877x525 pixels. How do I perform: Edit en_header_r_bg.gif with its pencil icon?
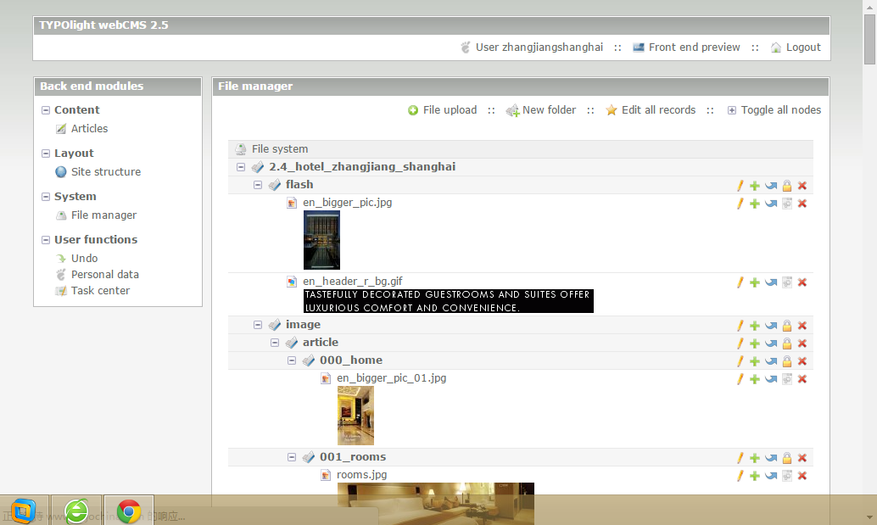pos(740,282)
